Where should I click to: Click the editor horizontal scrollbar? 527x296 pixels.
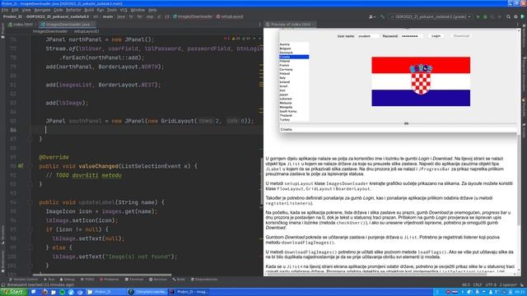(102, 275)
